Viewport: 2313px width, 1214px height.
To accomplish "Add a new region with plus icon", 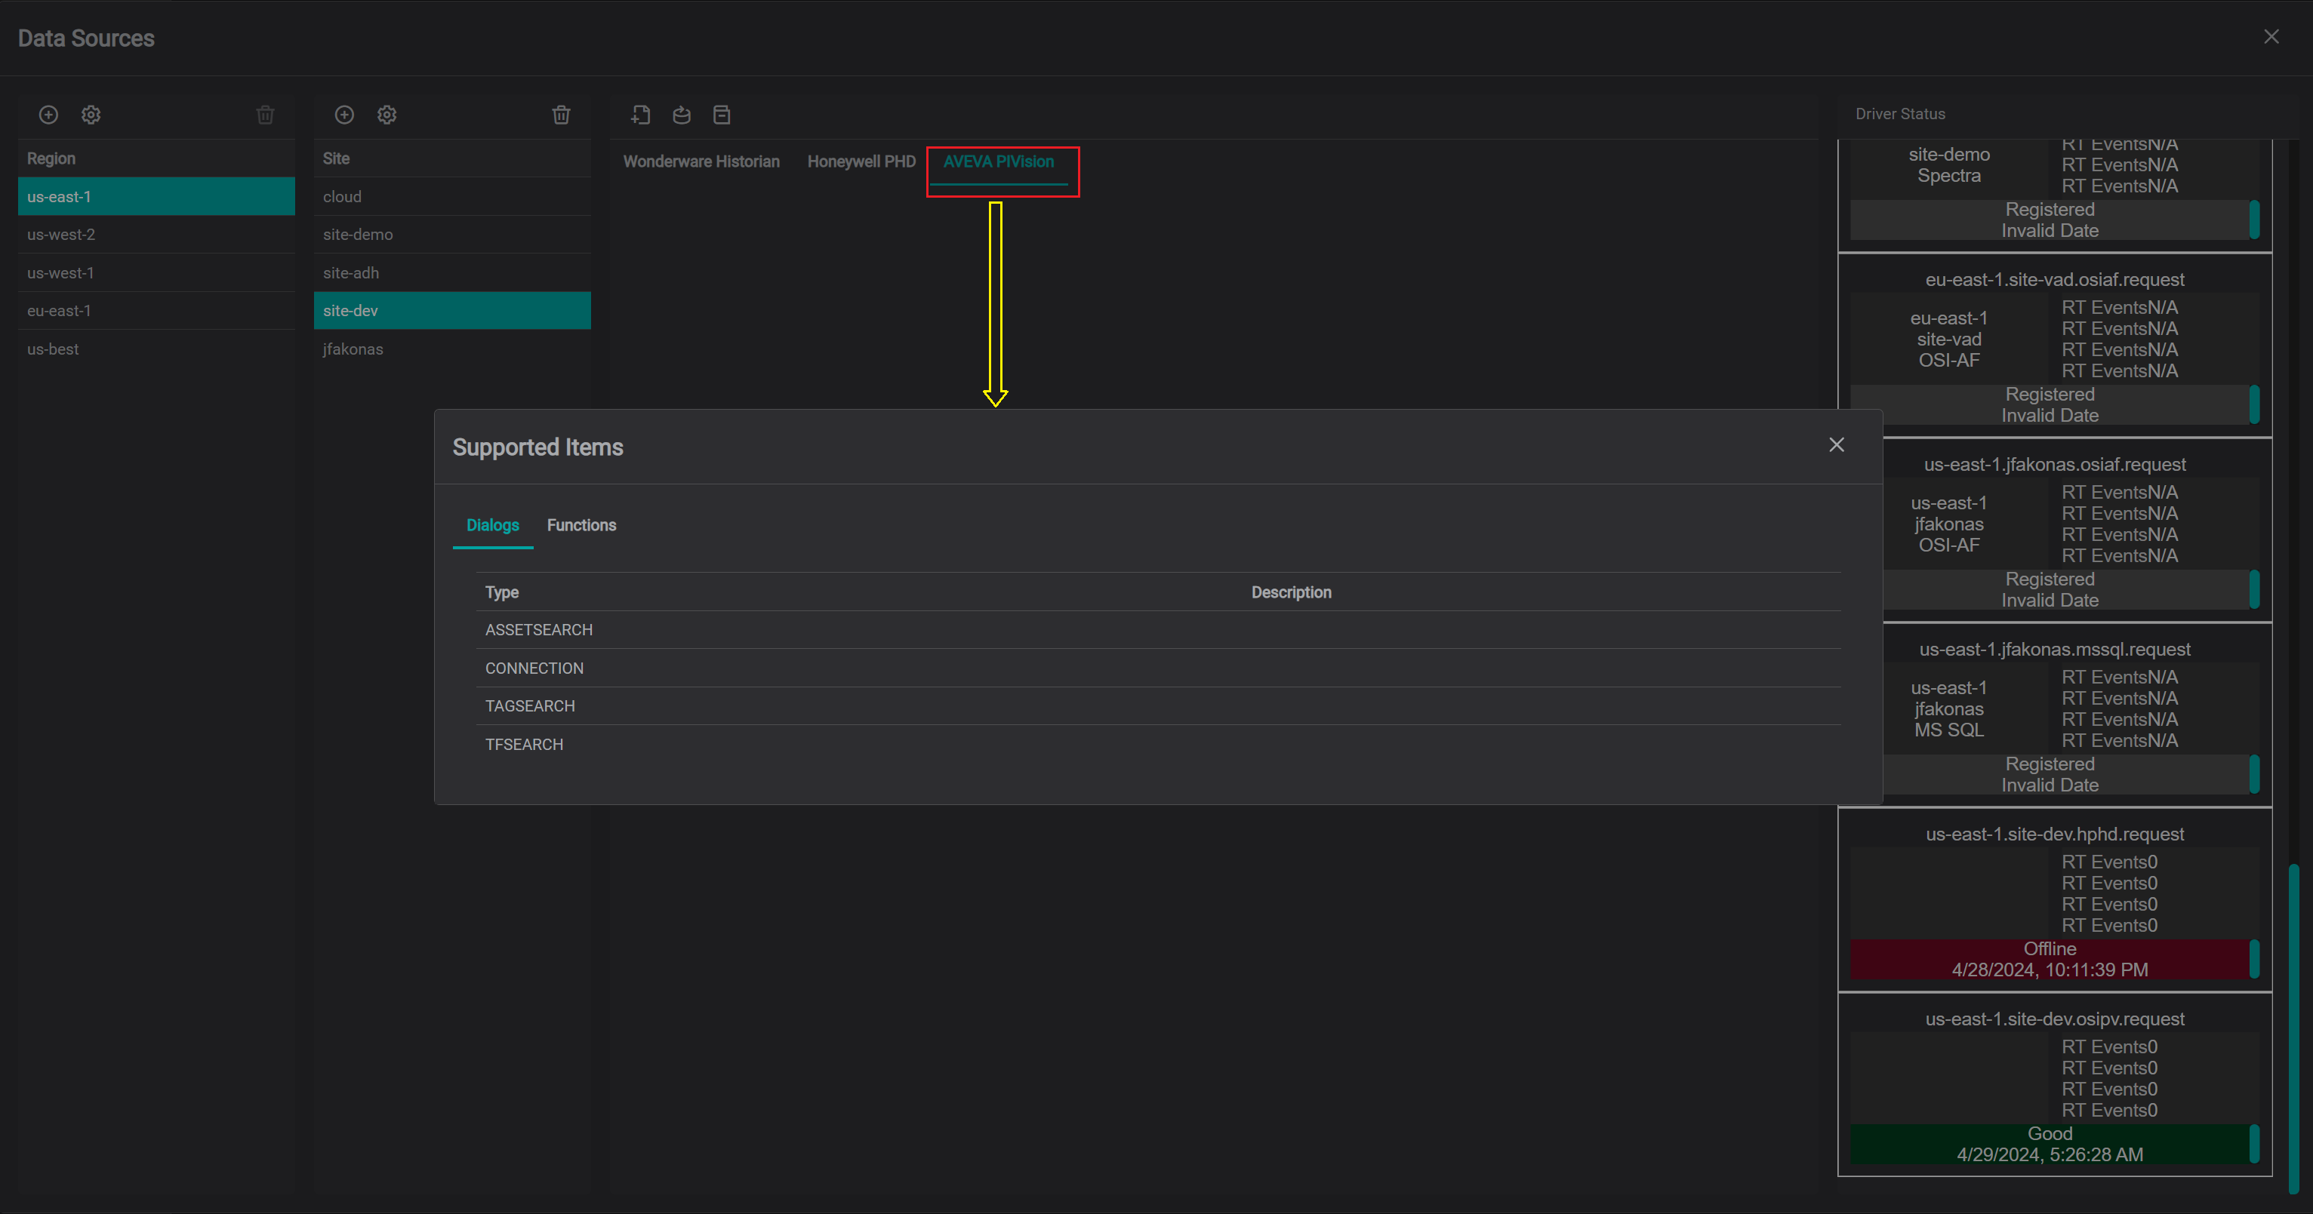I will click(48, 115).
